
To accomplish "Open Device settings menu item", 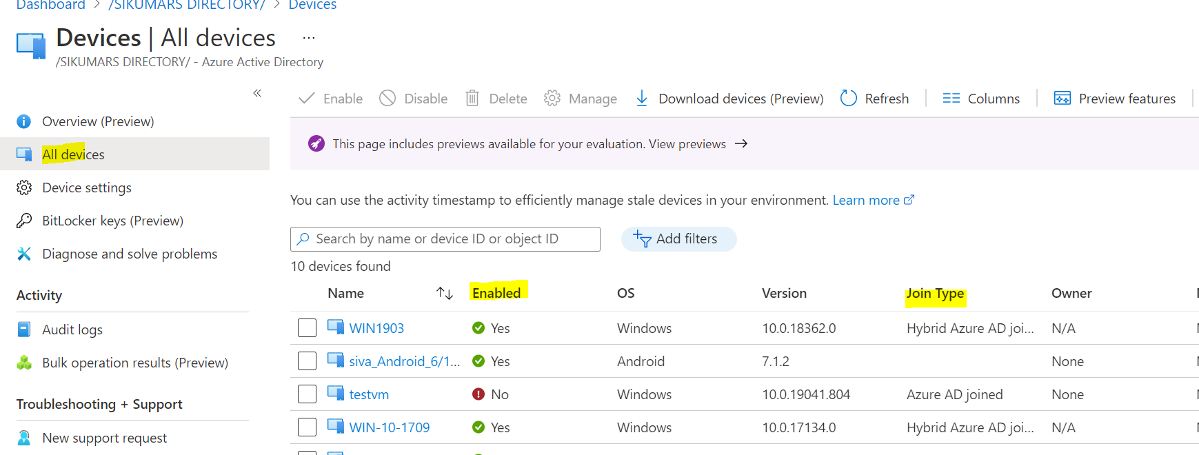I will tap(87, 188).
